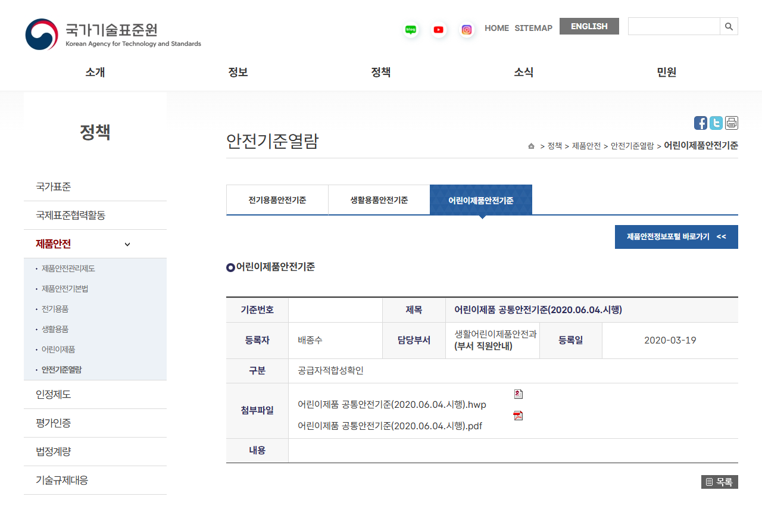Open 생활용품 submenu item
This screenshot has height=512, width=762.
tap(55, 329)
